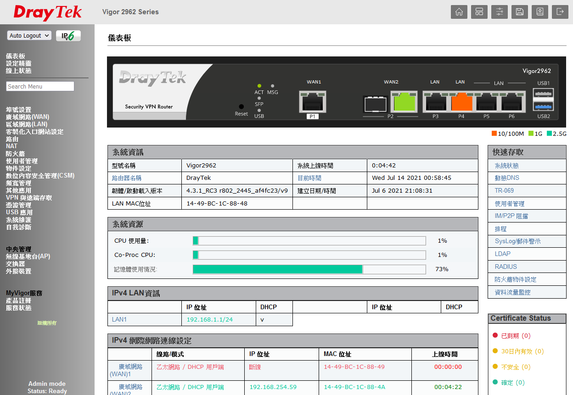The image size is (573, 395).
Task: Click the blue USB2 port on router image
Action: (x=544, y=106)
